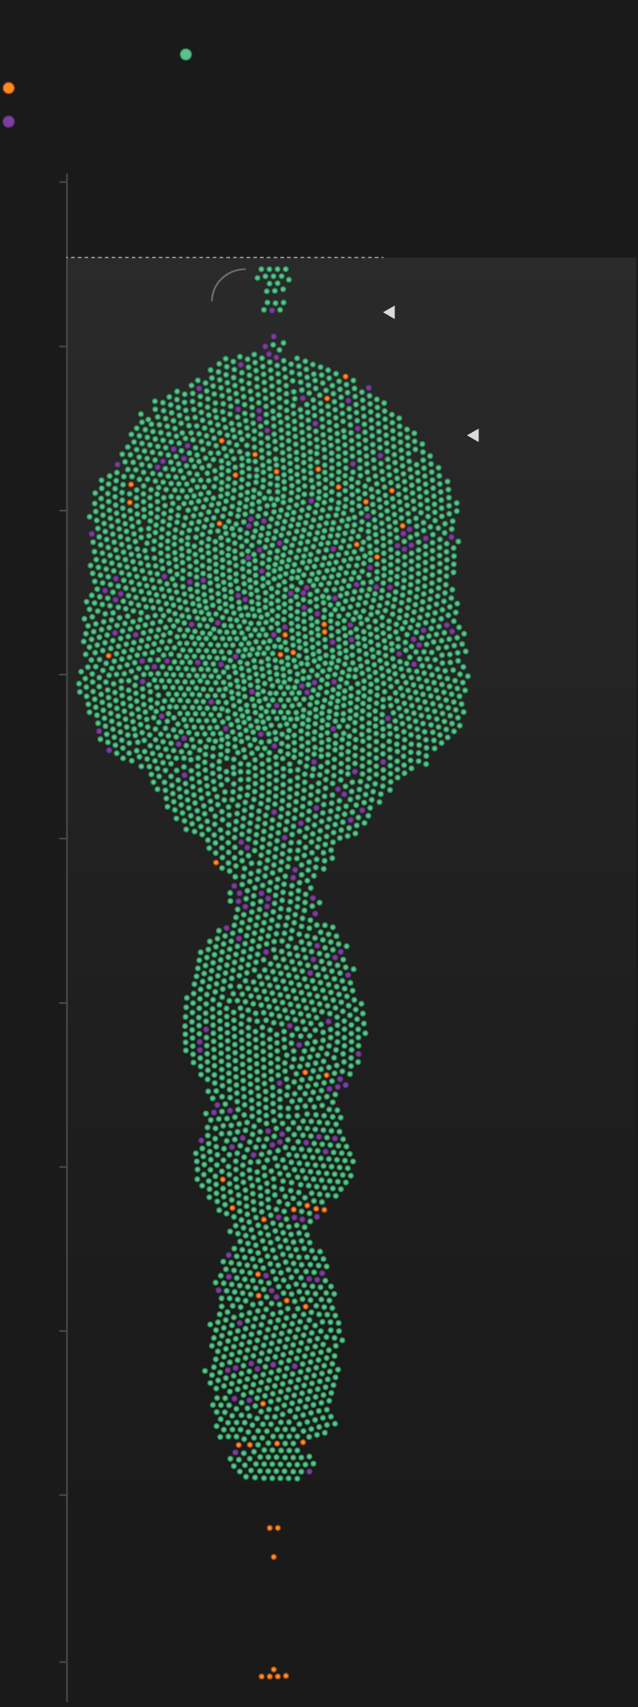Toggle the purple legend dot
The width and height of the screenshot is (638, 1707).
point(8,122)
